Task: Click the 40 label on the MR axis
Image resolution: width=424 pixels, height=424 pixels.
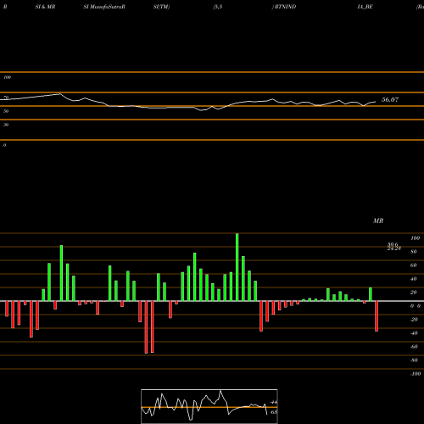Action: coord(414,279)
